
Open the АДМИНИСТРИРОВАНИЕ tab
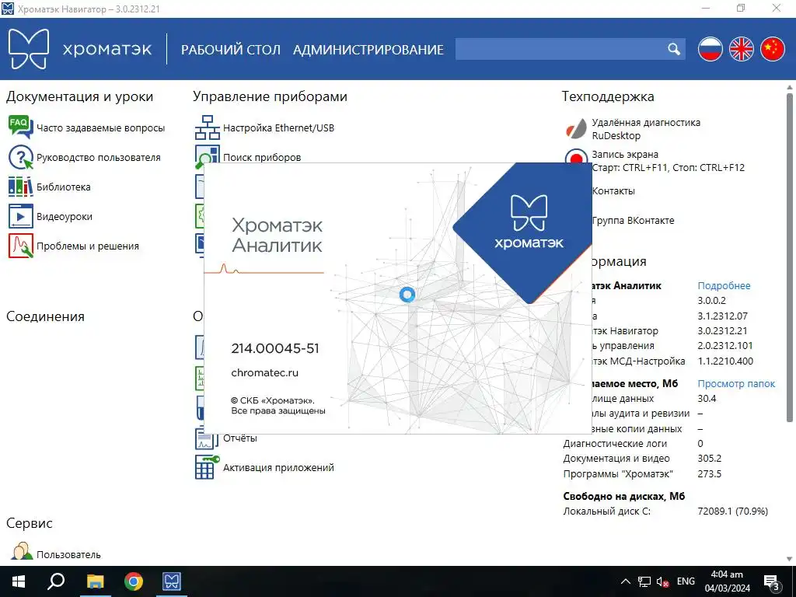click(368, 50)
